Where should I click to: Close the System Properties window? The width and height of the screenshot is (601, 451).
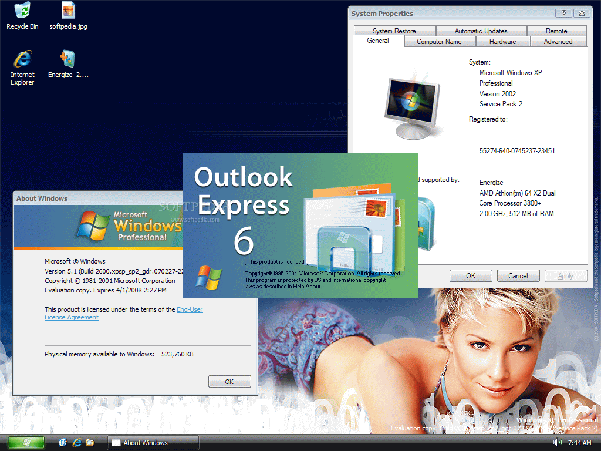point(582,13)
